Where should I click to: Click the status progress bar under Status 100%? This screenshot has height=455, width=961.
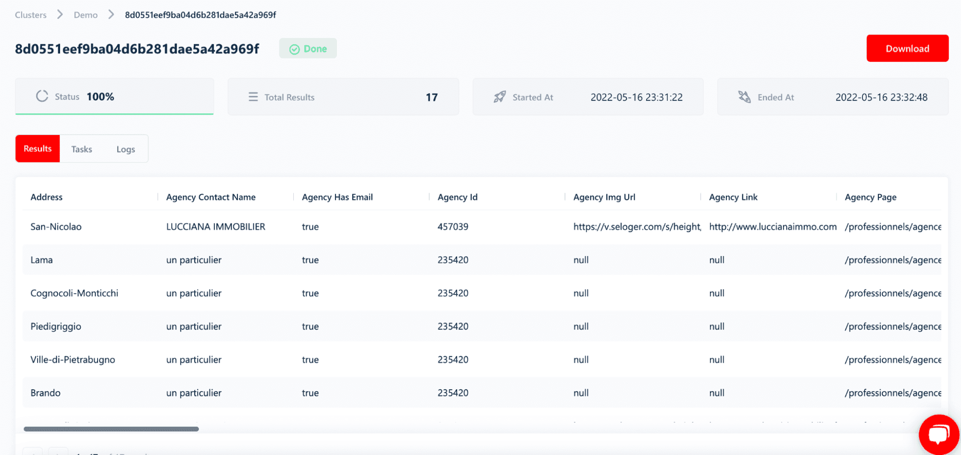tap(114, 114)
